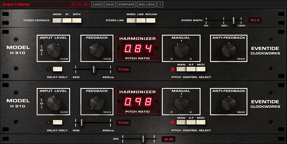Click the lower unit Anti-Feedback knob
Screen dimensions: 287x144
(229, 103)
